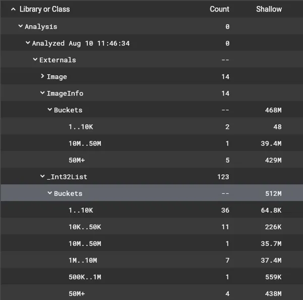Collapse the Analysis tree node

point(21,27)
